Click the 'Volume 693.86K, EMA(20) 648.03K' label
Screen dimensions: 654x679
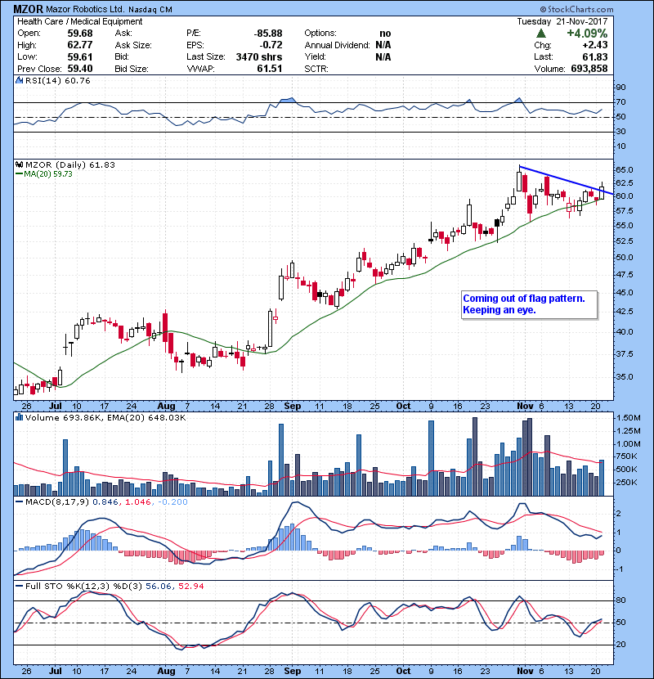point(105,417)
